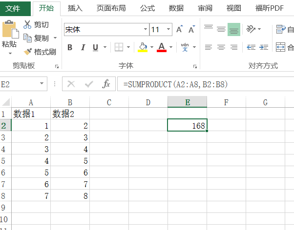The image size is (294, 230).
Task: Click the decrease indent icon
Action: coord(251,47)
